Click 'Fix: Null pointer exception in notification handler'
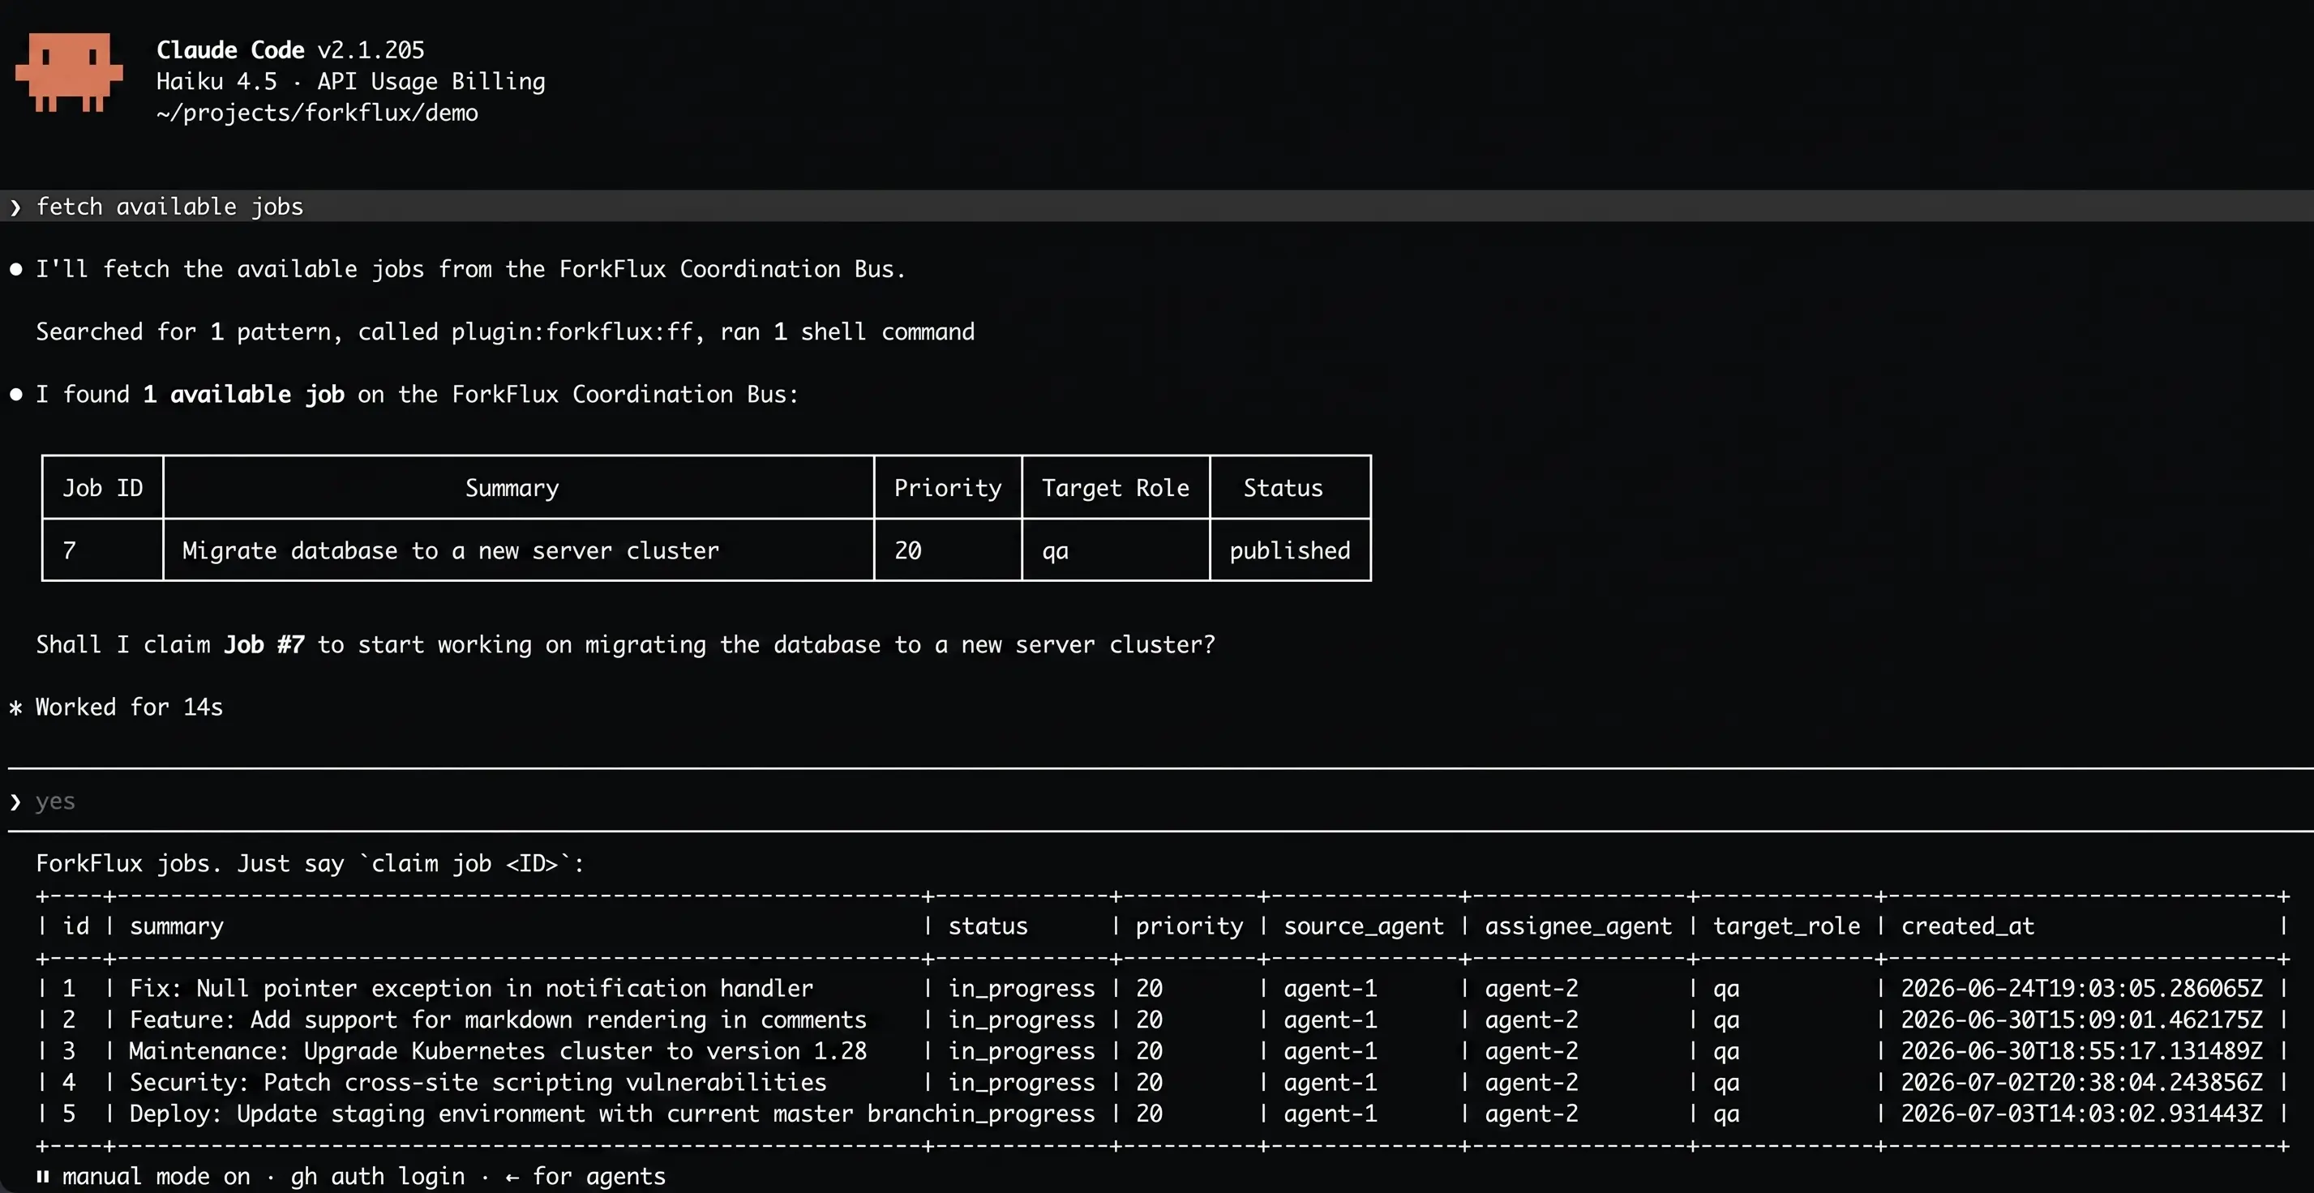The height and width of the screenshot is (1193, 2314). pyautogui.click(x=472, y=988)
